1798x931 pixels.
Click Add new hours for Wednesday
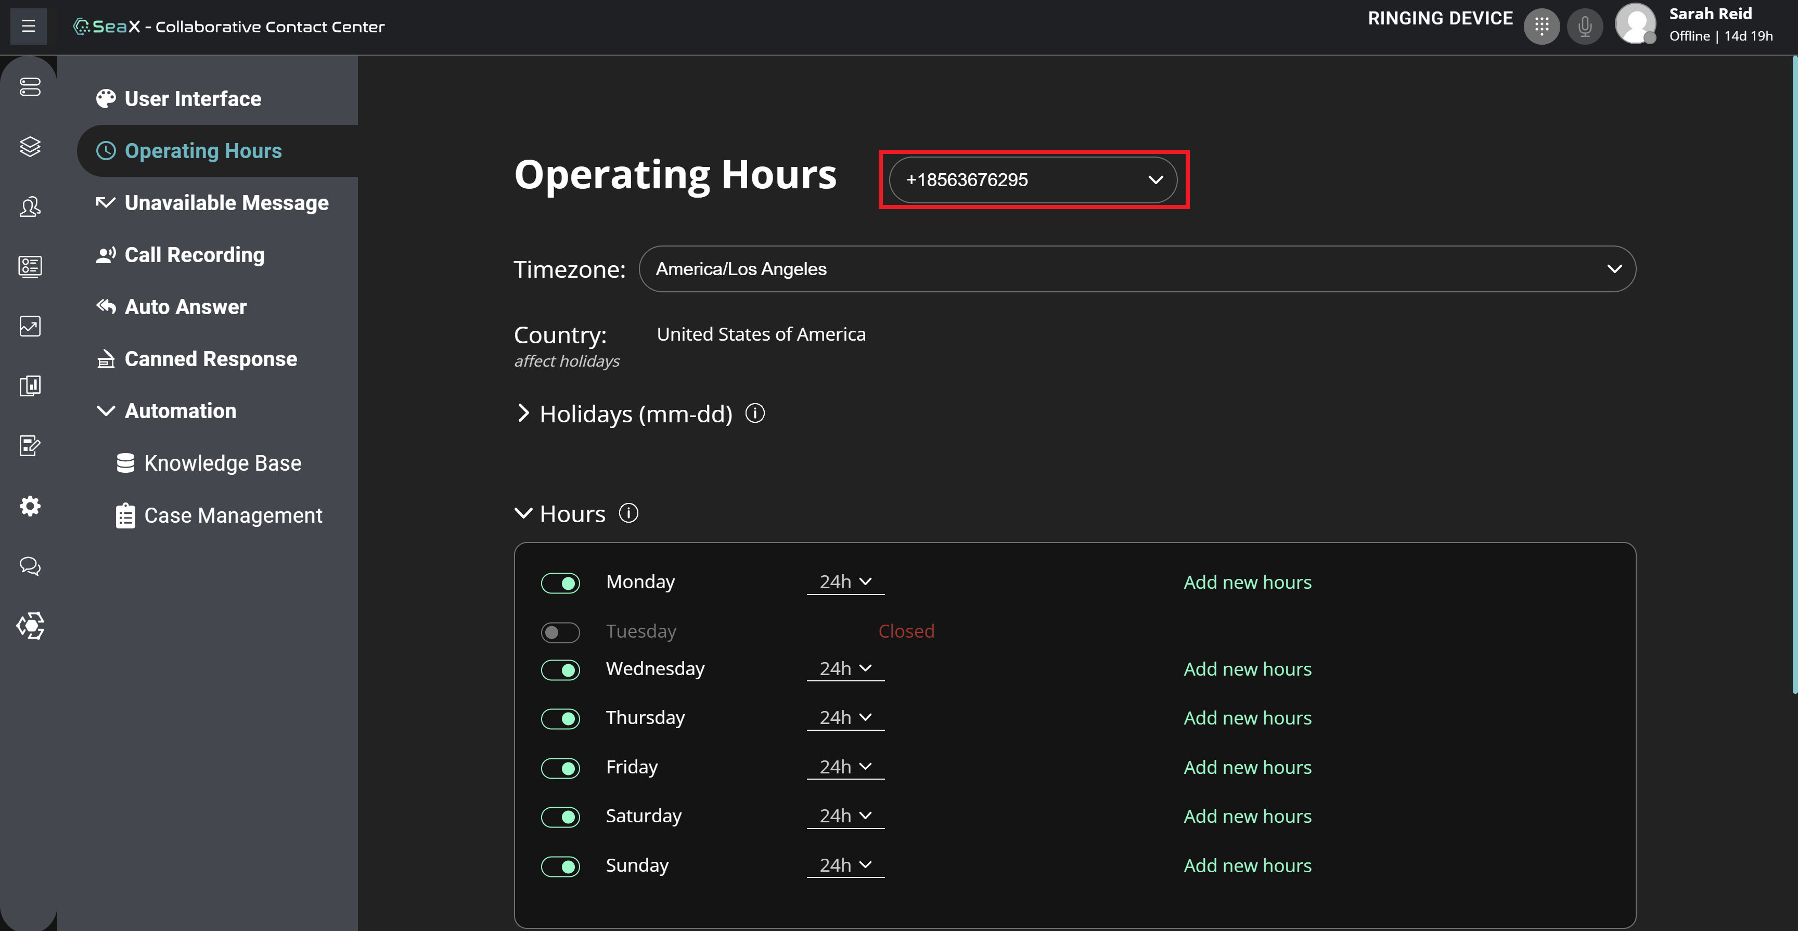(x=1247, y=668)
